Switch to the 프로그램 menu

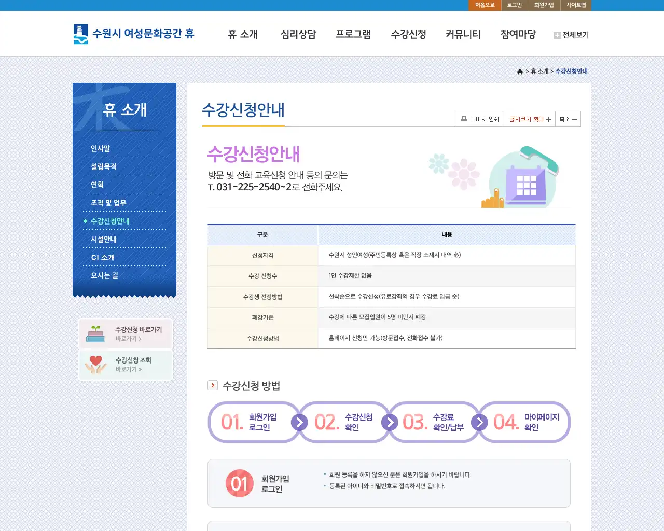[x=353, y=34]
